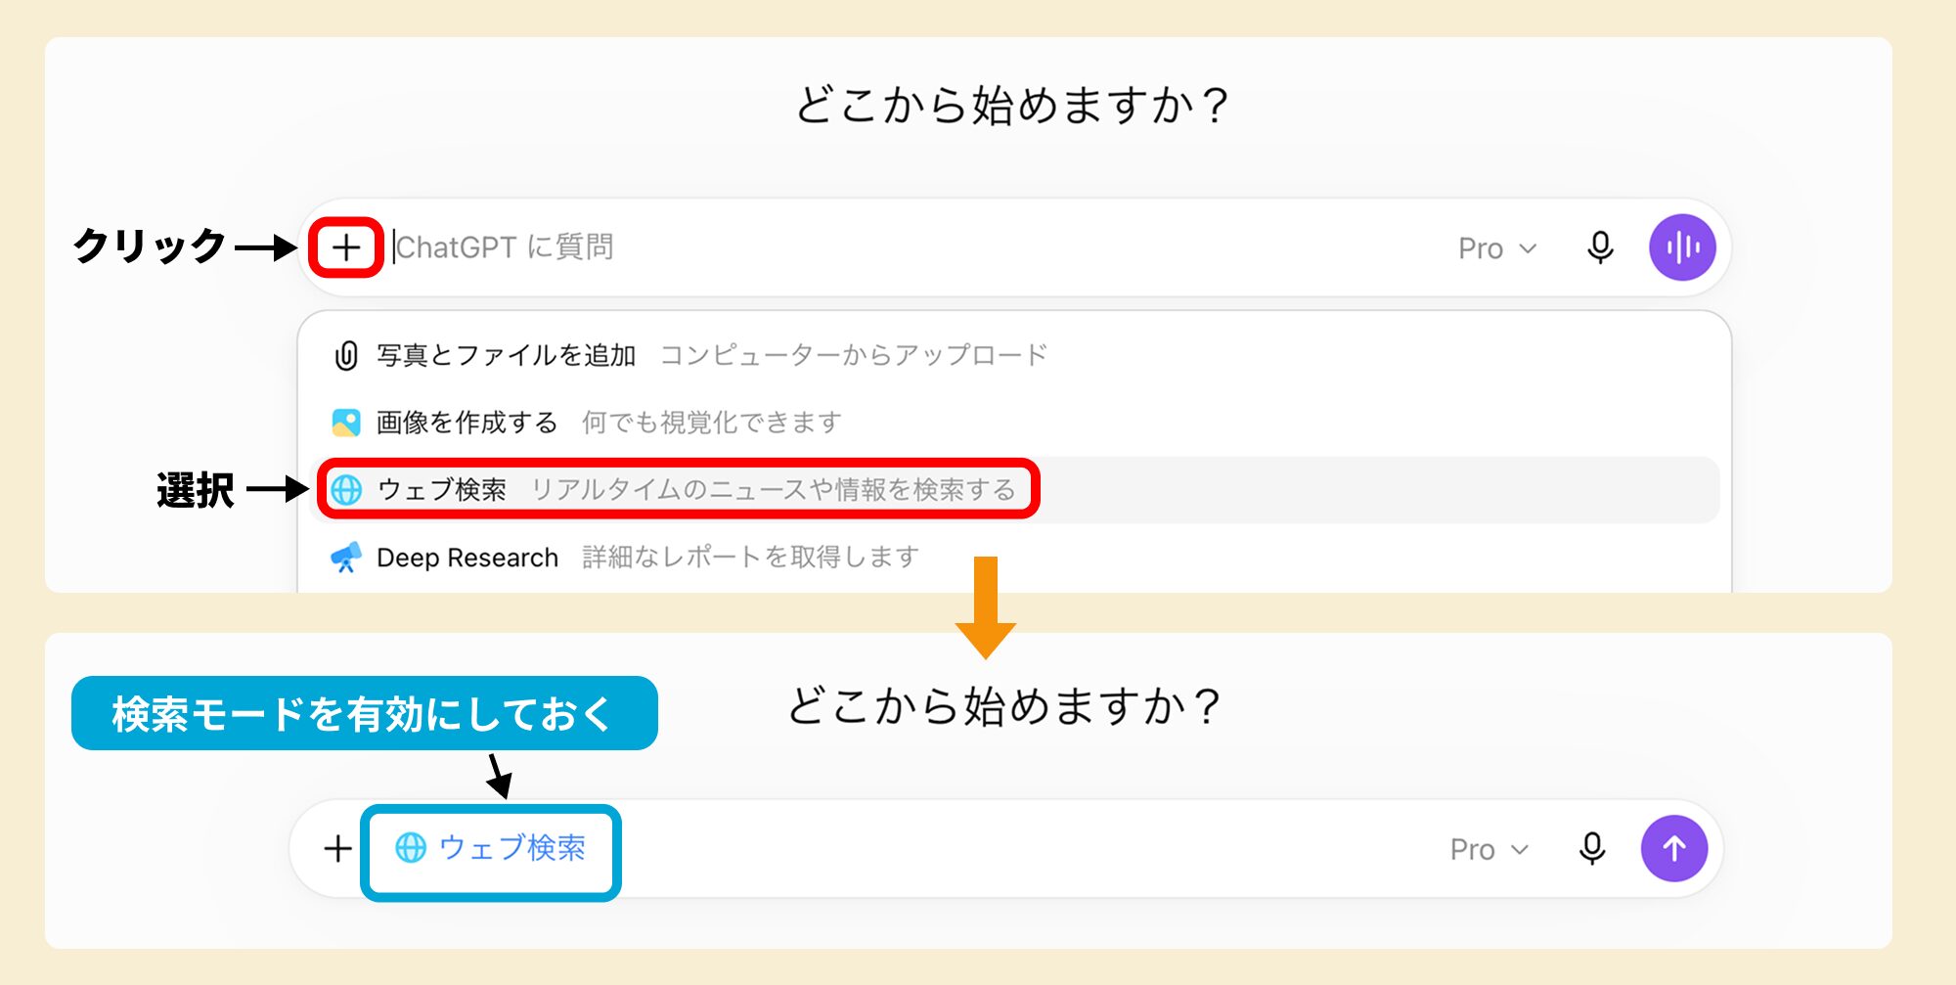This screenshot has height=985, width=1956.
Task: Click the plus button in the lower prompt bar
Action: [x=338, y=848]
